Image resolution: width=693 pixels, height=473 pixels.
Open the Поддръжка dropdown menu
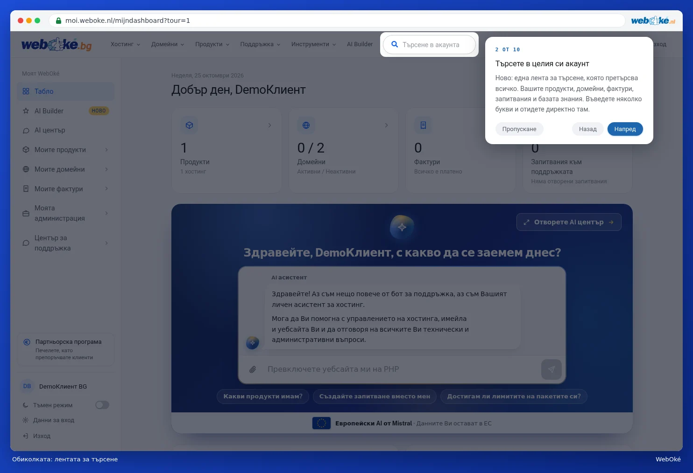[x=260, y=44]
